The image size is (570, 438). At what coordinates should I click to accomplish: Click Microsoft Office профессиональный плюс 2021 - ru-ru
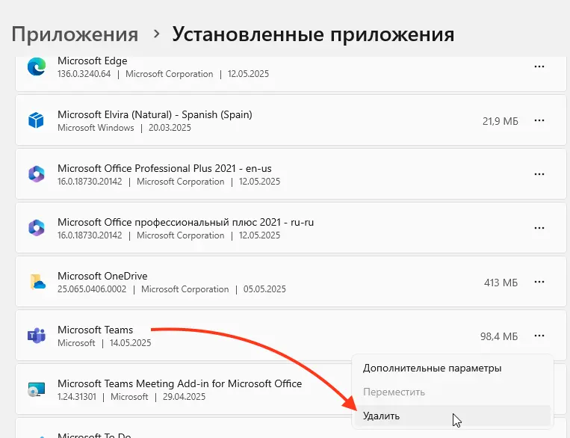185,222
